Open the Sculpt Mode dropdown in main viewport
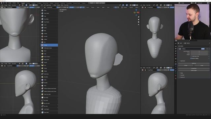Image resolution: width=211 pixels, height=119 pixels. [x=48, y=5]
